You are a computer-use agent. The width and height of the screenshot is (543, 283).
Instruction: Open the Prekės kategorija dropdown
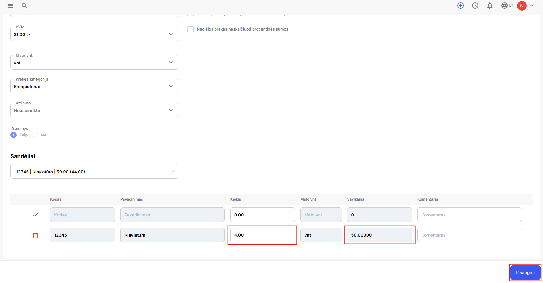[x=94, y=86]
